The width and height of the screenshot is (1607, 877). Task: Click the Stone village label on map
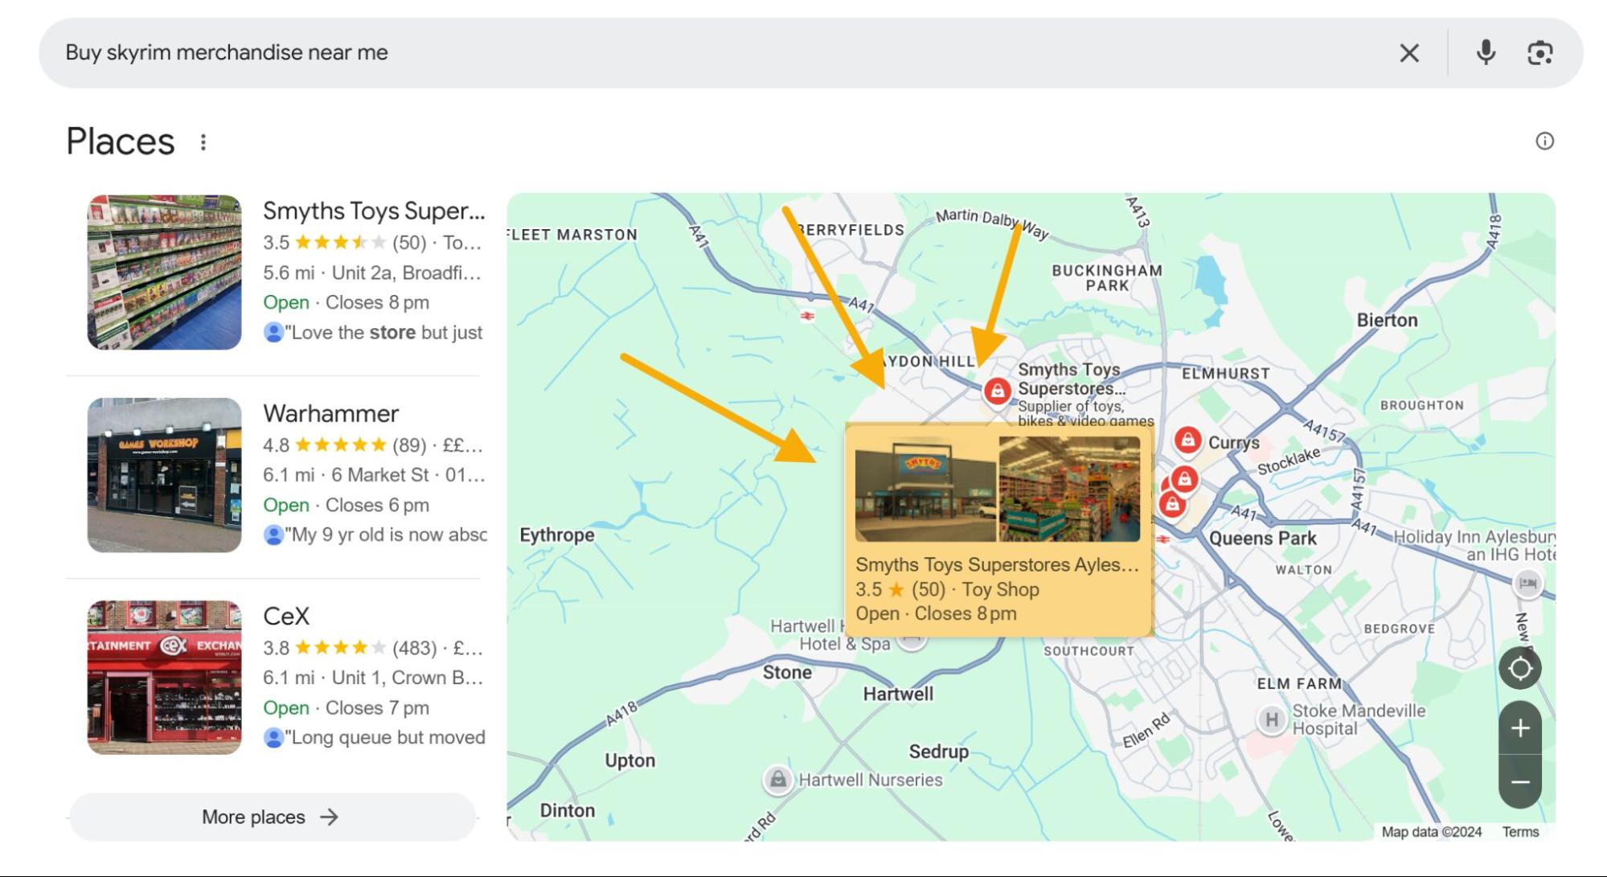786,672
